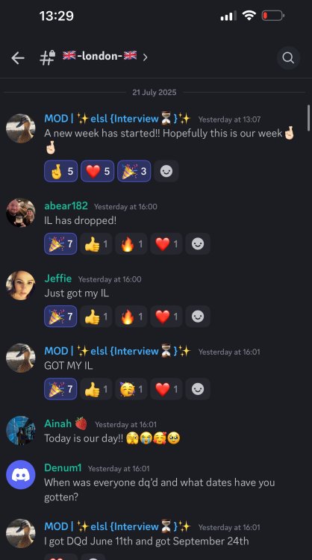Tap the locked channel hash icon
The height and width of the screenshot is (560, 312).
click(x=47, y=57)
